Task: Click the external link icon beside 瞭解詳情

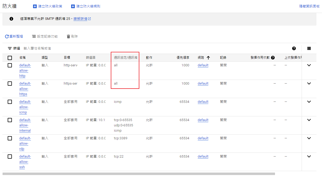Action: [90, 19]
